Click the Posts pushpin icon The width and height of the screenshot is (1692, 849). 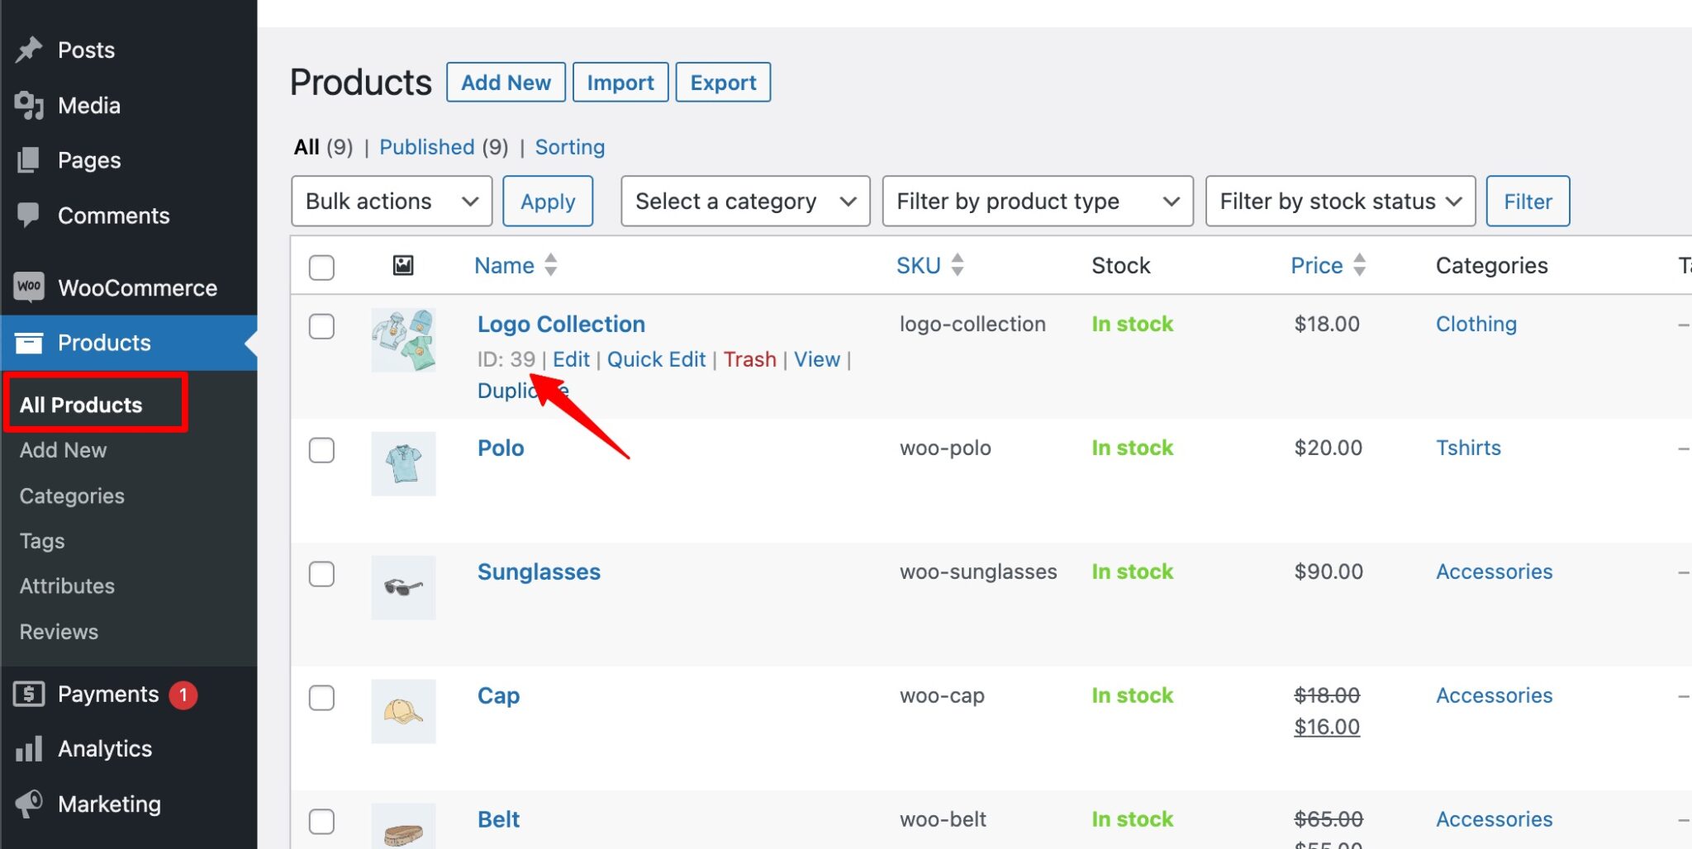[29, 50]
